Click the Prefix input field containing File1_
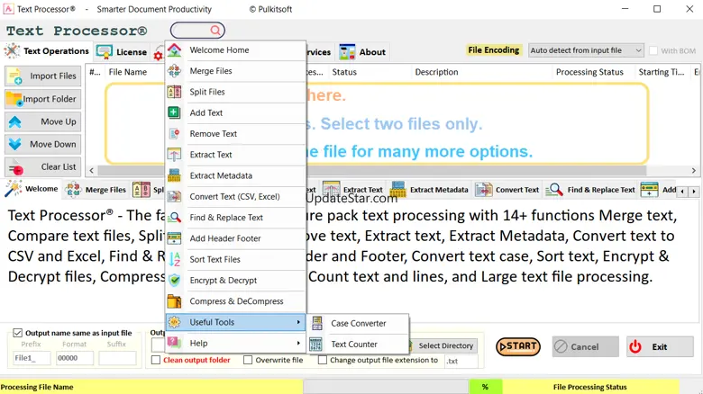Screen dimensions: 703x394 [32, 358]
